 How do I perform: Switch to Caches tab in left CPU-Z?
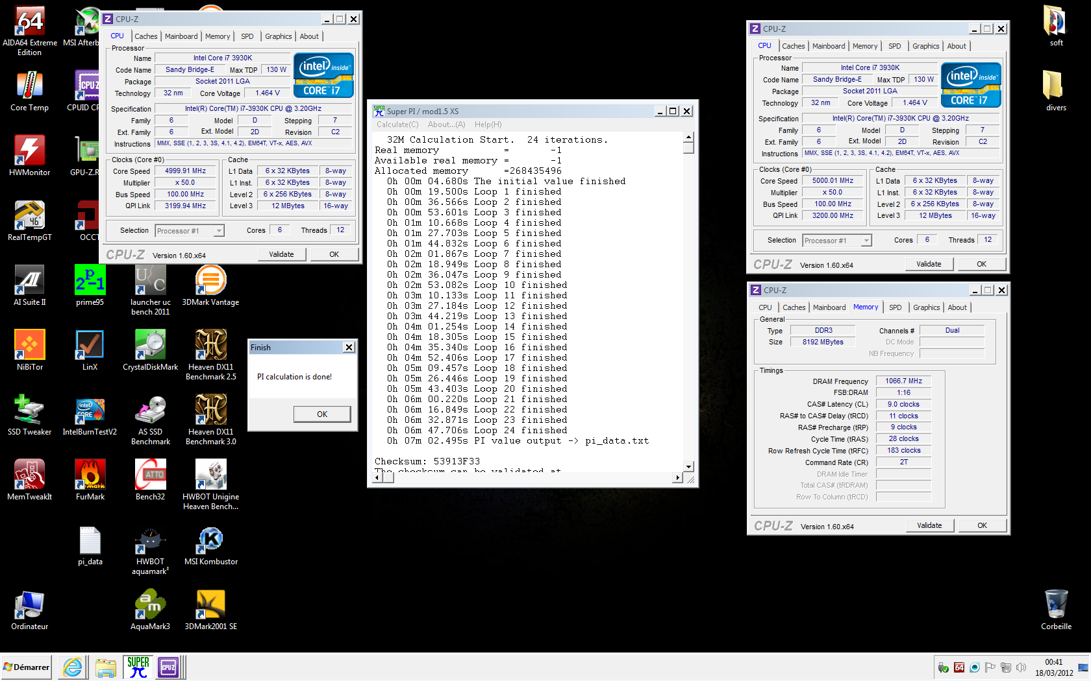tap(145, 36)
